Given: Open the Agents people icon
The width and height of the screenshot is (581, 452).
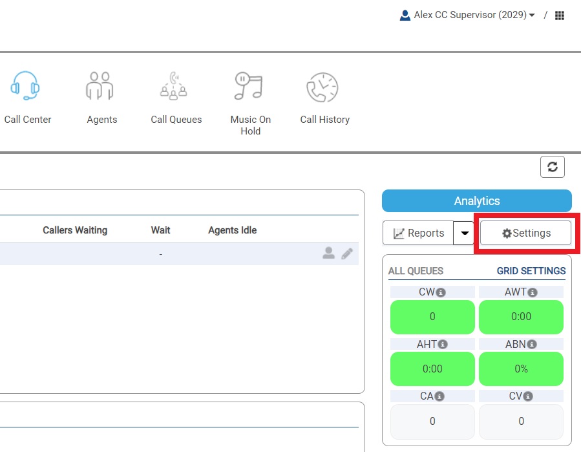Looking at the screenshot, I should click(x=100, y=86).
